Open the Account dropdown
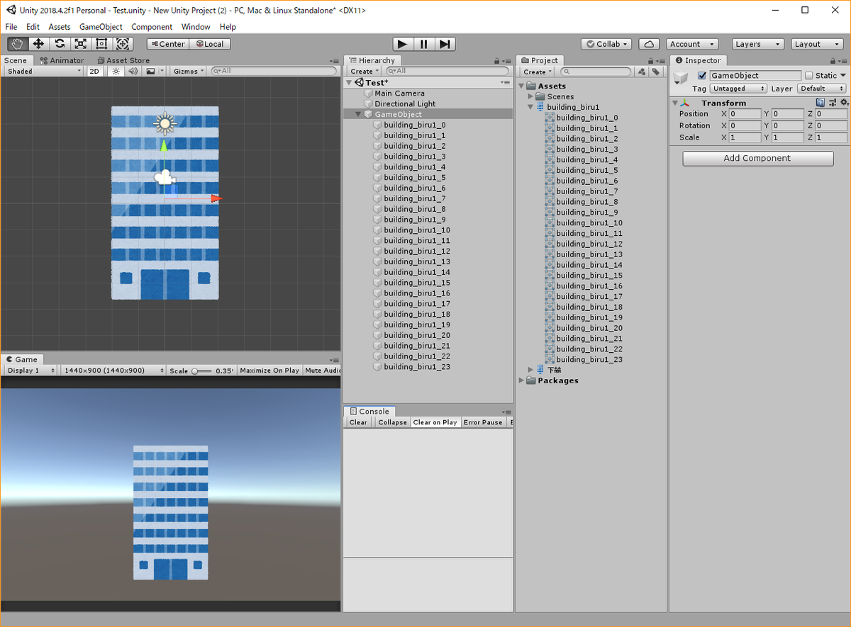This screenshot has height=627, width=851. click(x=692, y=44)
